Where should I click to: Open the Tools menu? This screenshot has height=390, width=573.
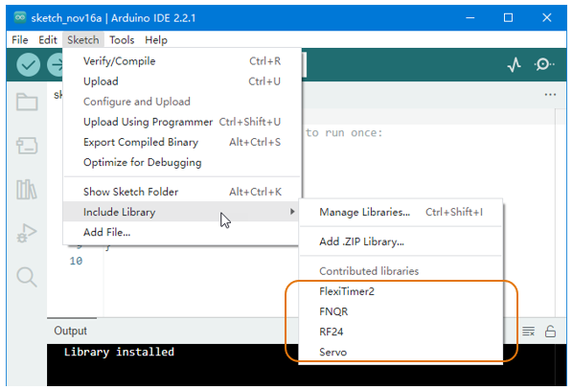pos(122,40)
